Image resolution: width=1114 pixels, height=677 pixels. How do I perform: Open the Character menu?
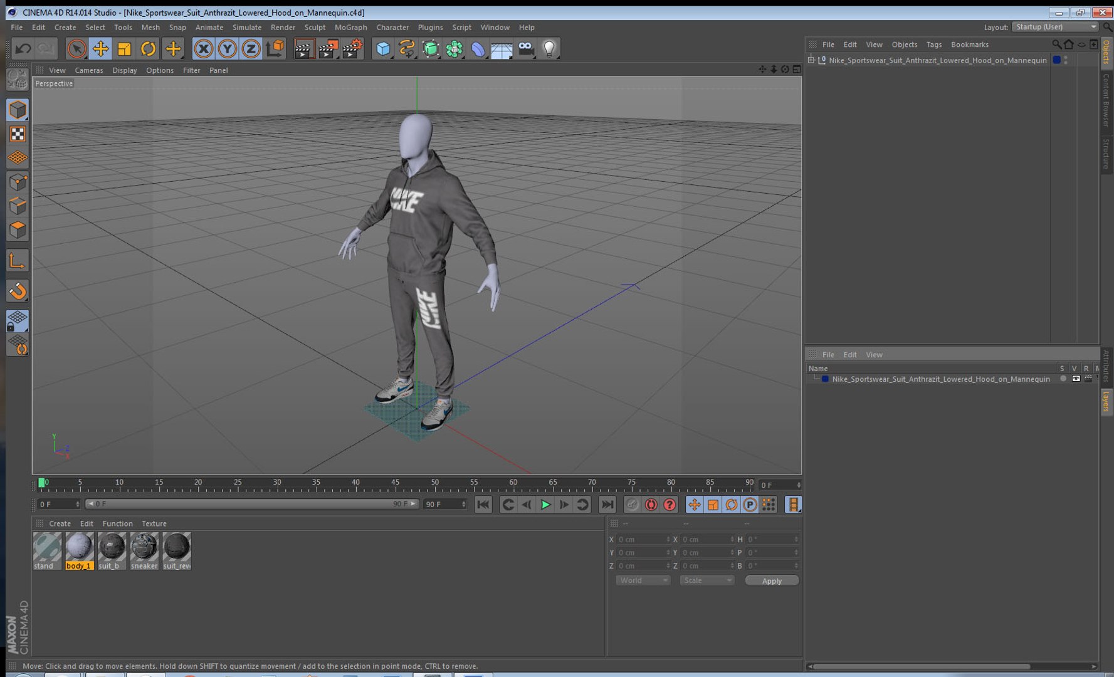click(x=392, y=28)
